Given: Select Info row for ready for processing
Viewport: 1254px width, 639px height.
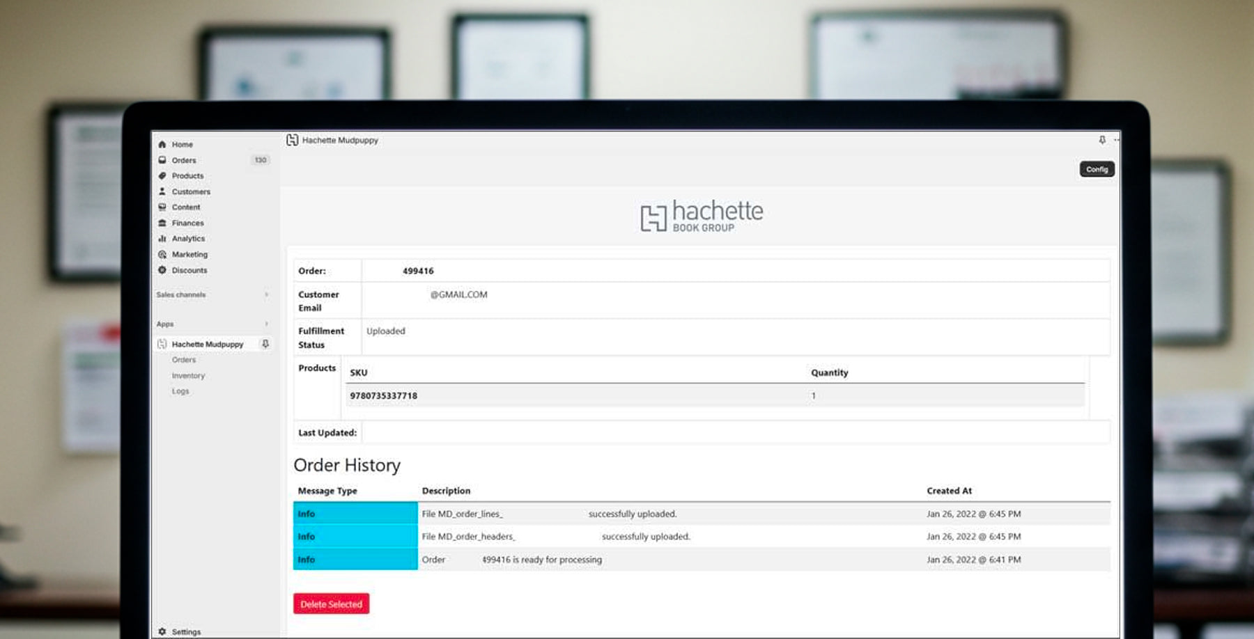Looking at the screenshot, I should coord(355,560).
